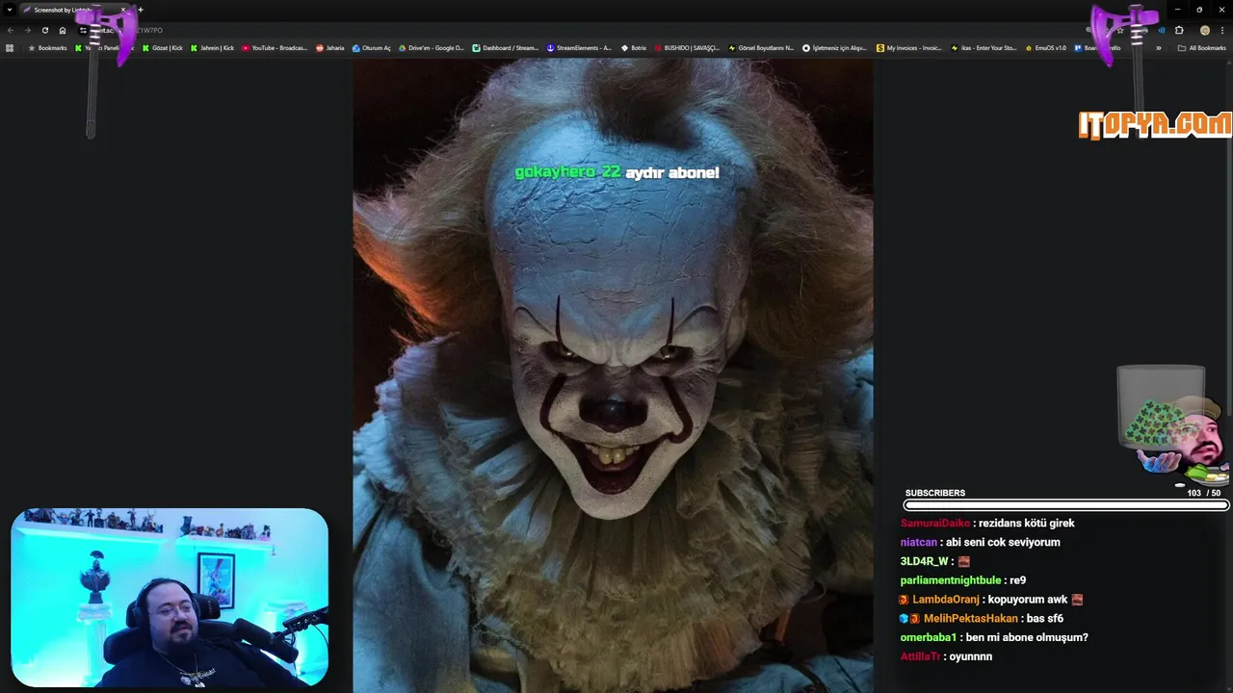The height and width of the screenshot is (693, 1233).
Task: Open the Bookmarks bookmark folder
Action: point(47,48)
